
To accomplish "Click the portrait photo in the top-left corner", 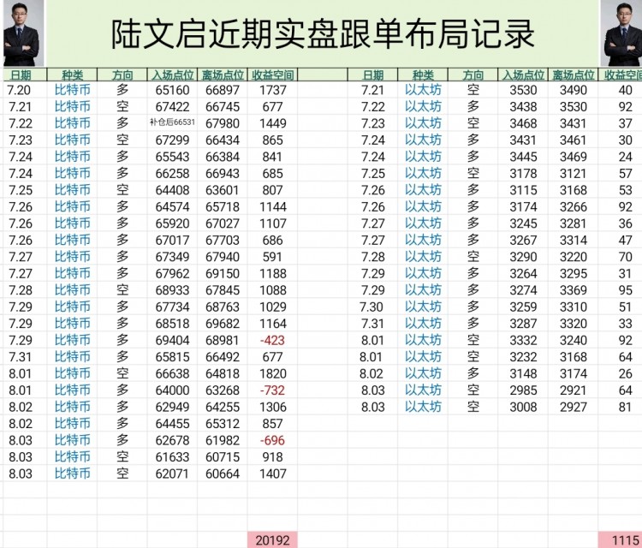I will (23, 33).
